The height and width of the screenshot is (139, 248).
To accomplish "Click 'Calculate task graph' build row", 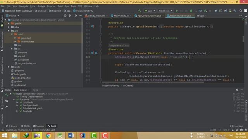I will (x=33, y=108).
